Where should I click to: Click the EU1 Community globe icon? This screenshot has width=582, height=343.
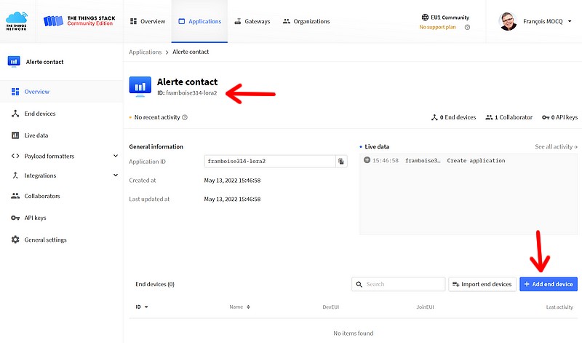tap(425, 17)
